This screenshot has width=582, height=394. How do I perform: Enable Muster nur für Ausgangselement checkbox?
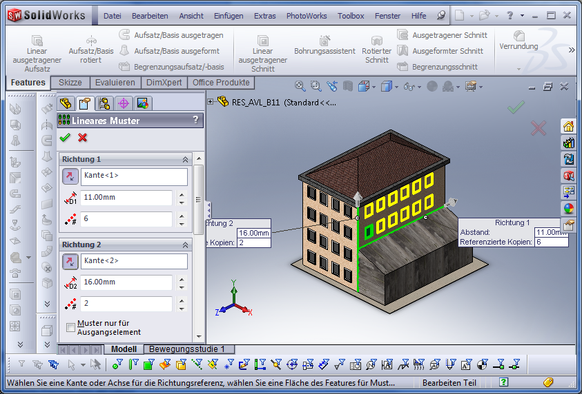(x=71, y=327)
